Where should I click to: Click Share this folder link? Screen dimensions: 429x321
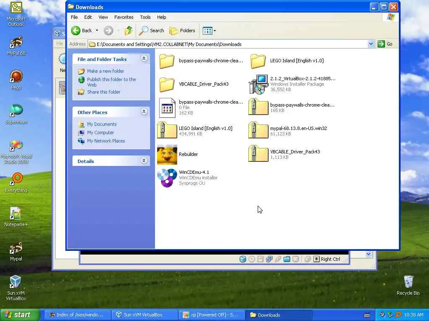pos(103,92)
